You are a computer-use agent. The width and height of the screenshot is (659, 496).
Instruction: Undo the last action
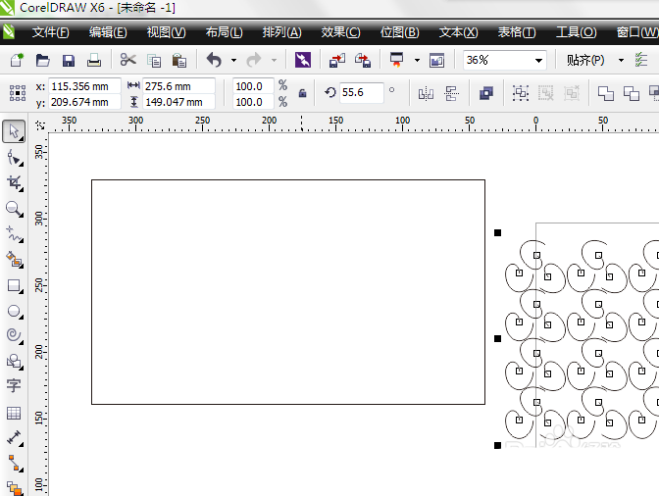214,60
